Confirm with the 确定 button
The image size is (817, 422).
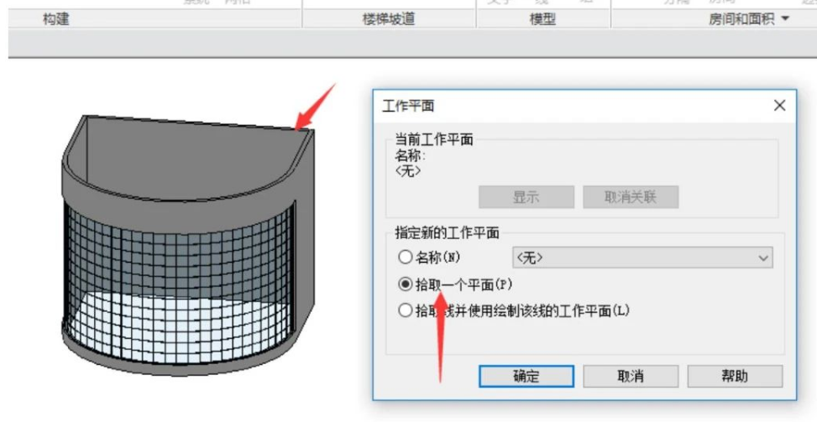click(x=526, y=376)
